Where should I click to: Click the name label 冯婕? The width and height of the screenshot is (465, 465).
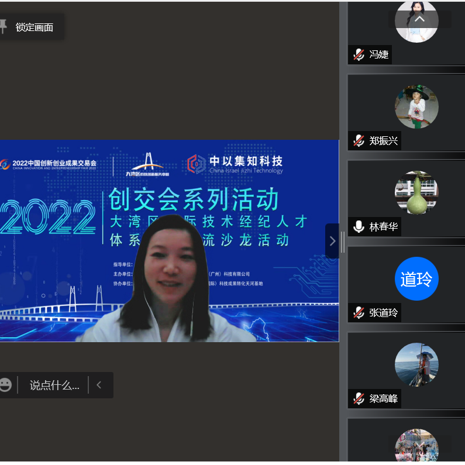coord(378,54)
